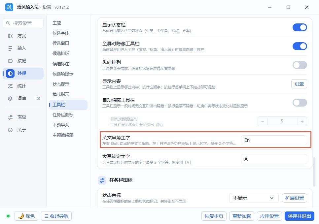Click the 清风输入法 app logo icon

(9, 7)
